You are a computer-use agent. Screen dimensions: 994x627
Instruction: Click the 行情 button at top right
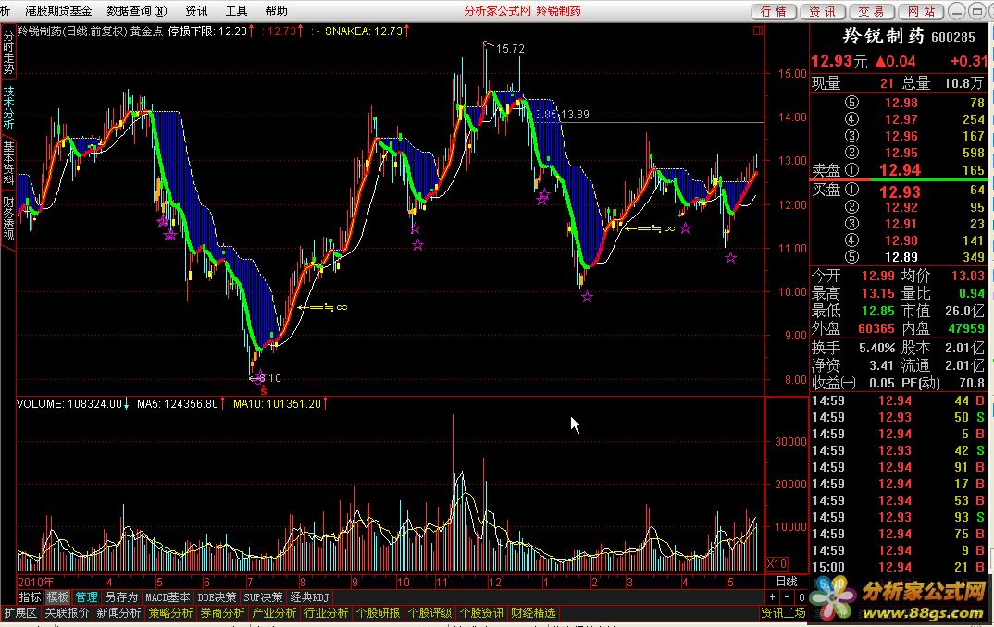pyautogui.click(x=774, y=11)
